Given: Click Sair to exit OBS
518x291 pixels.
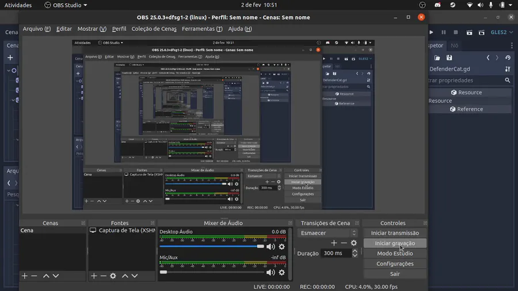Looking at the screenshot, I should pyautogui.click(x=395, y=274).
